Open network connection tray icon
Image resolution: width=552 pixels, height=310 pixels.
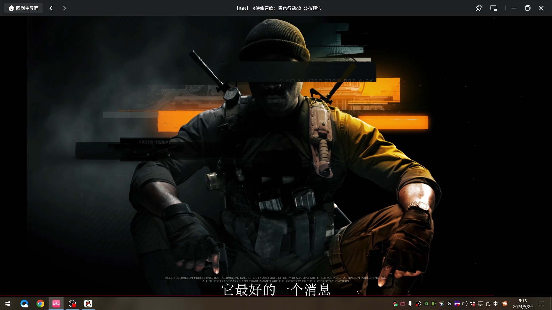pyautogui.click(x=480, y=304)
